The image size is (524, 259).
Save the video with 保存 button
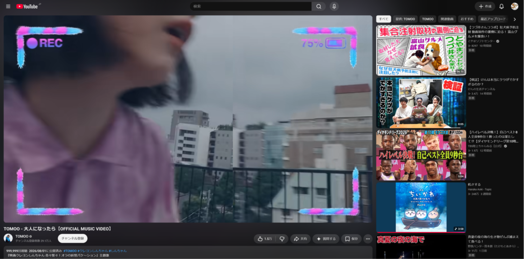(351, 239)
